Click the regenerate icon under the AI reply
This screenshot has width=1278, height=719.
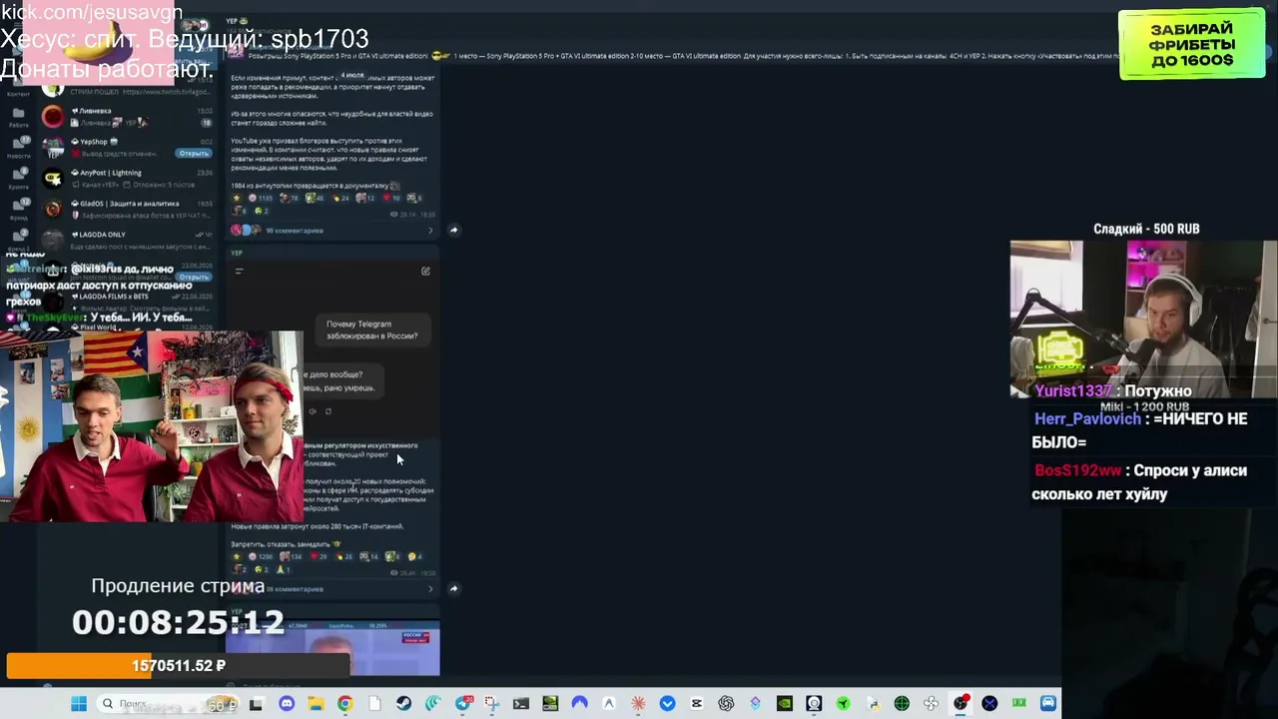[327, 411]
